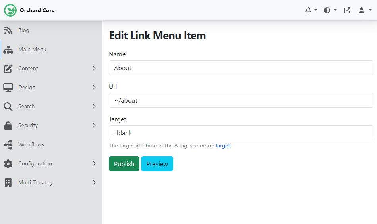Screen dimensions: 377x224
Task: Focus the Url field with ~/about
Action: [241, 100]
